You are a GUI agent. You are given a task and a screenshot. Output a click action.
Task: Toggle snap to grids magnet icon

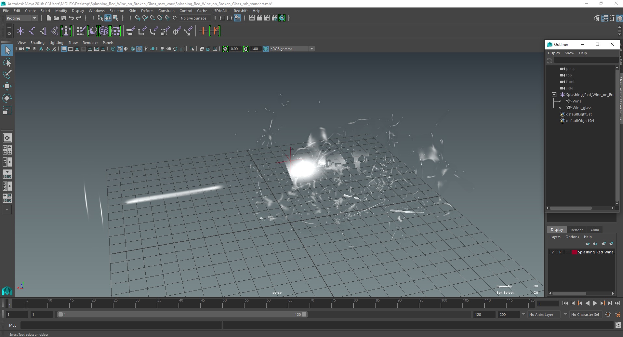[x=137, y=18]
